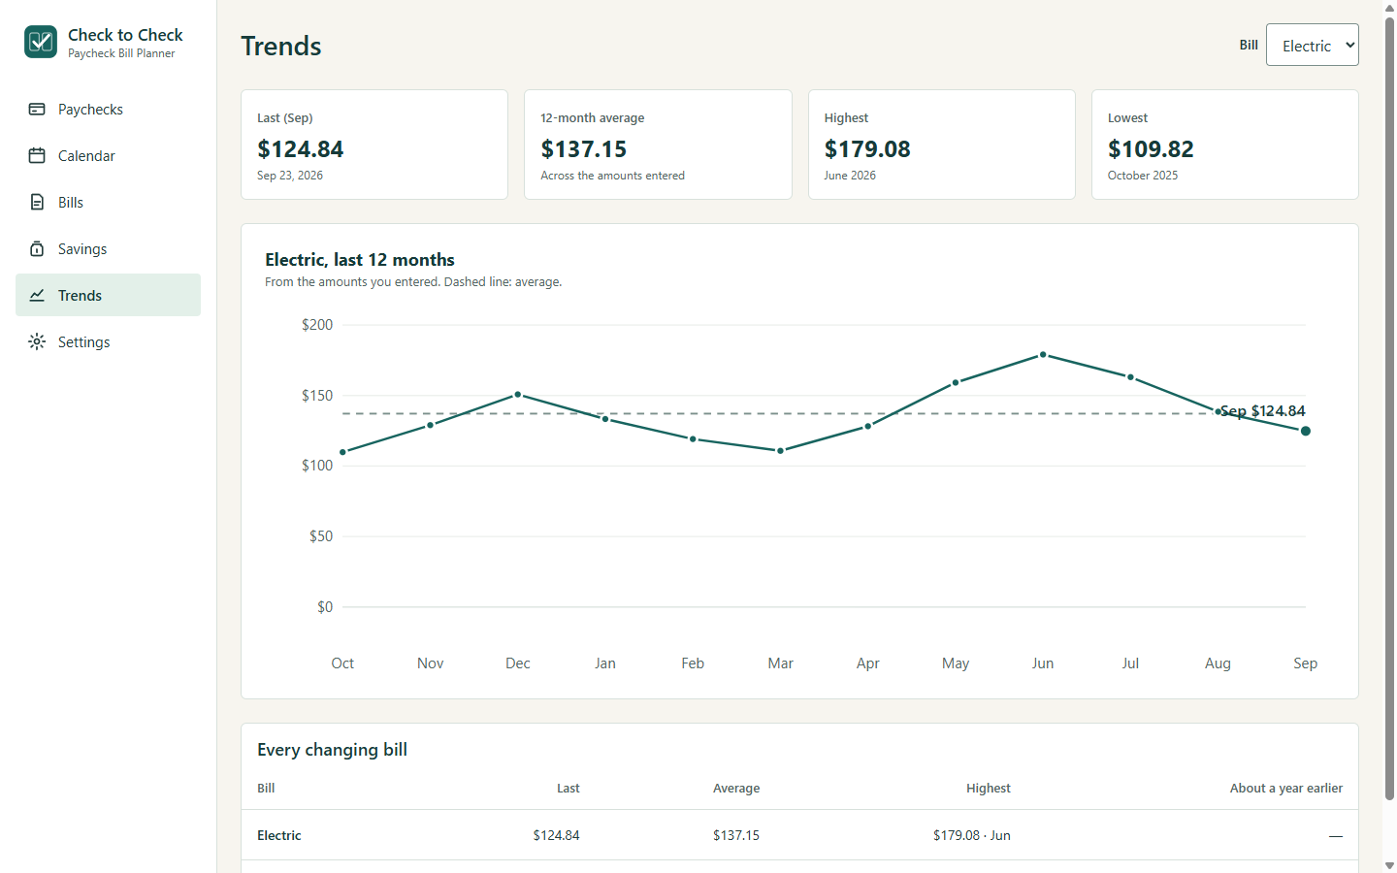This screenshot has height=873, width=1397.
Task: Click the '$0' y-axis baseline label
Action: point(325,607)
